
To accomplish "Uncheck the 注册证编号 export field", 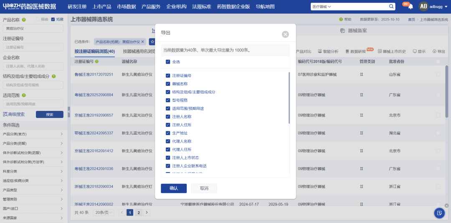I will coord(168,76).
